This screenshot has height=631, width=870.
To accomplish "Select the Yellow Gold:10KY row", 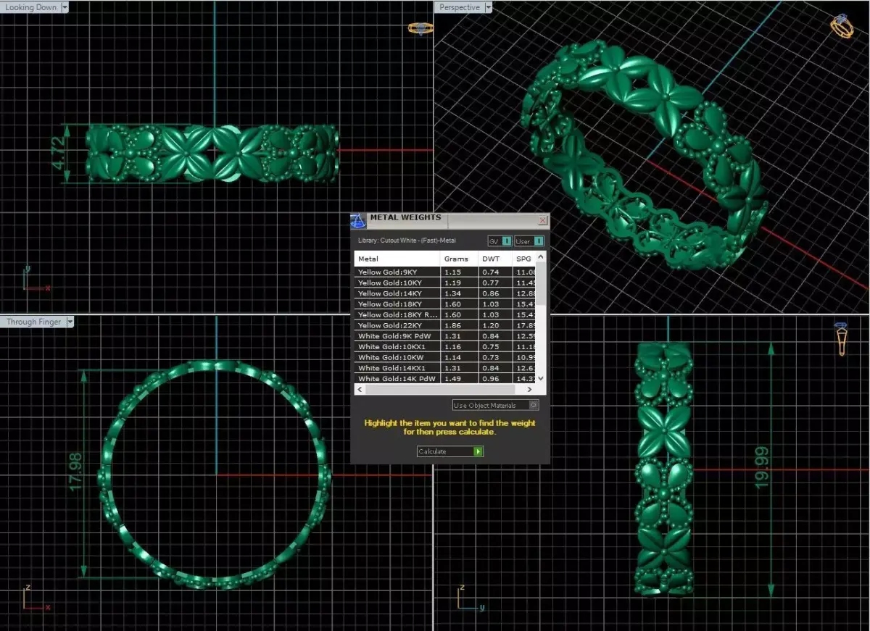I will [445, 283].
